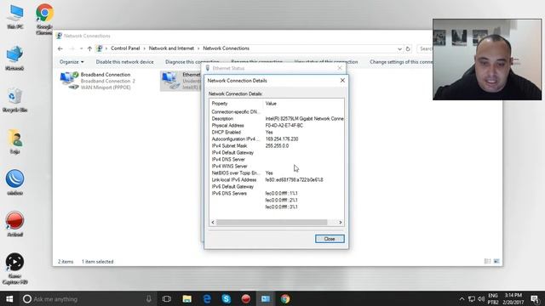Click left arrow of horizontal scrollbar
This screenshot has height=306, width=545.
(x=213, y=222)
